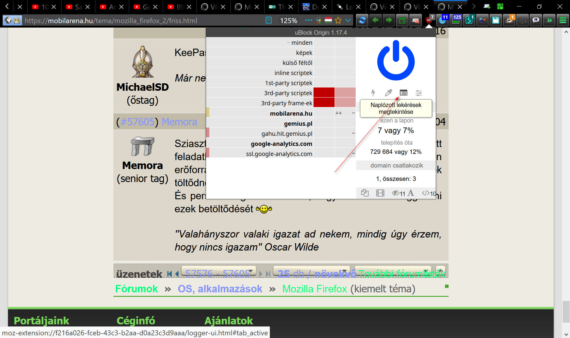Open 'OS, alkalmazások' breadcrumb link
The width and height of the screenshot is (570, 338).
point(220,289)
